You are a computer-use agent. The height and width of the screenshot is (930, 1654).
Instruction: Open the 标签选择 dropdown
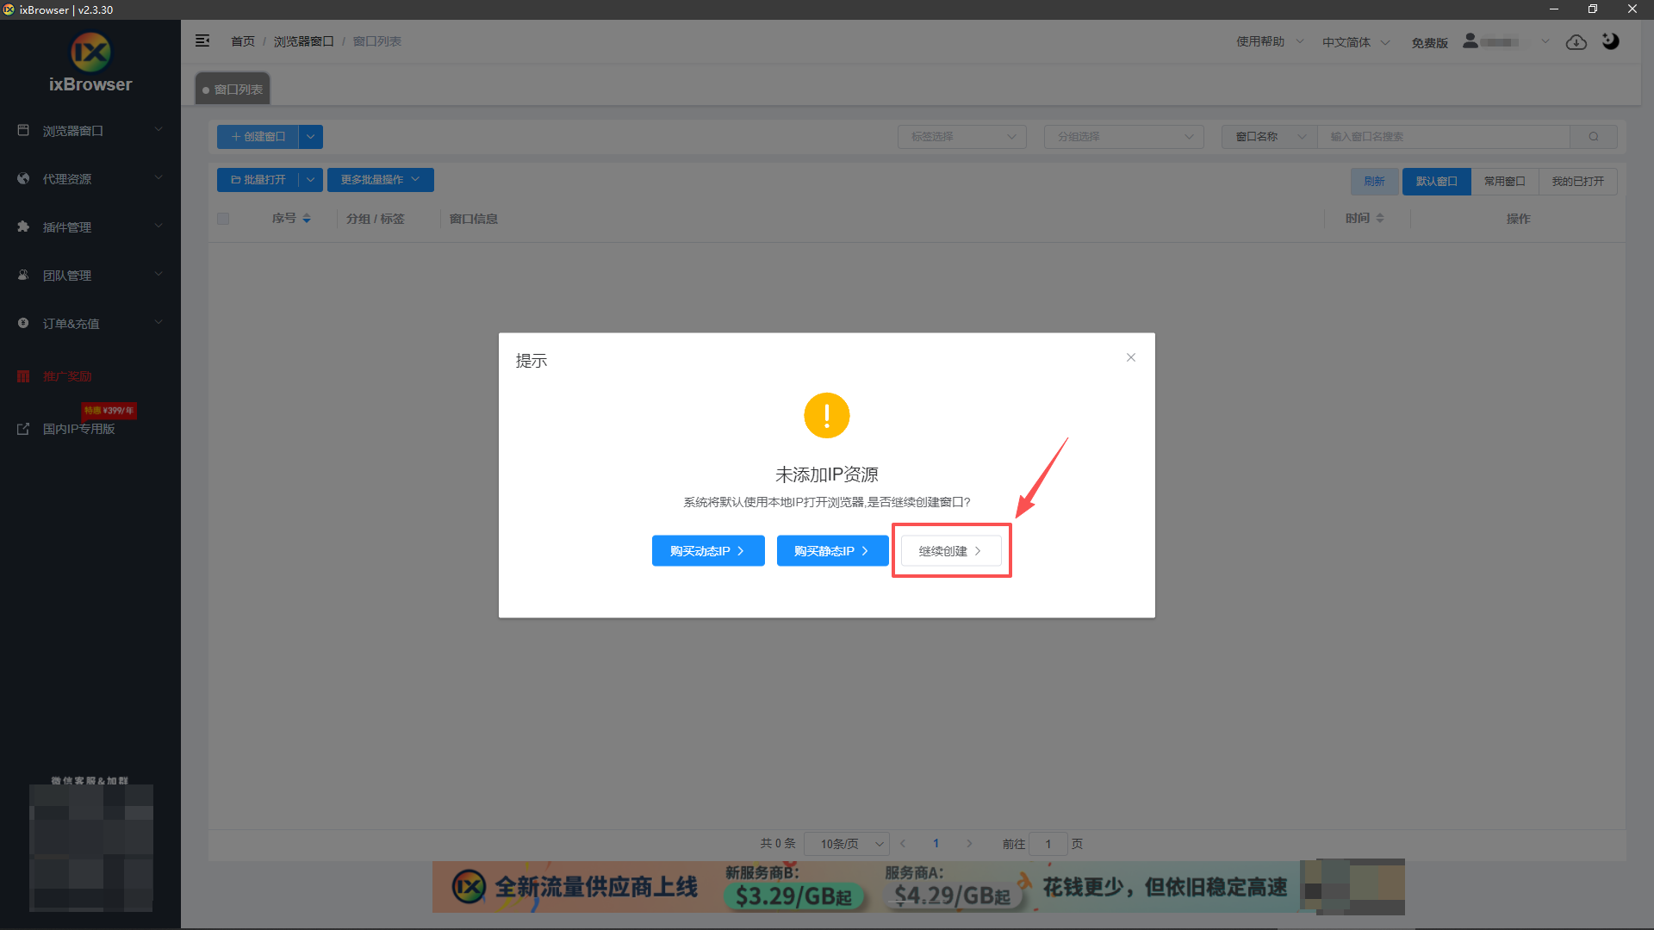961,136
